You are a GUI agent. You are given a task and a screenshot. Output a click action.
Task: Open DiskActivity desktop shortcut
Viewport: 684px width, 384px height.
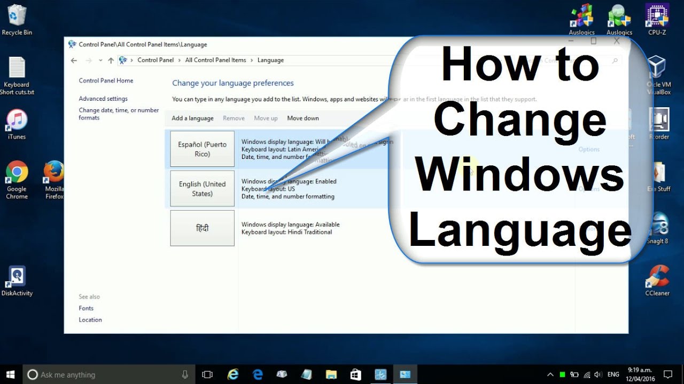(x=17, y=277)
